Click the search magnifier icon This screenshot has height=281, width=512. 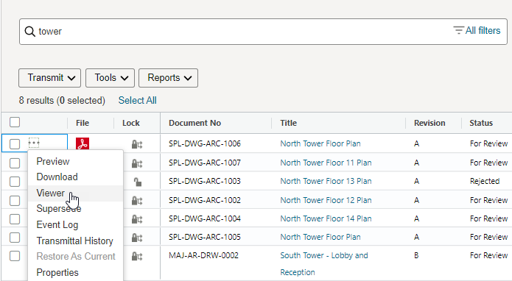(29, 32)
